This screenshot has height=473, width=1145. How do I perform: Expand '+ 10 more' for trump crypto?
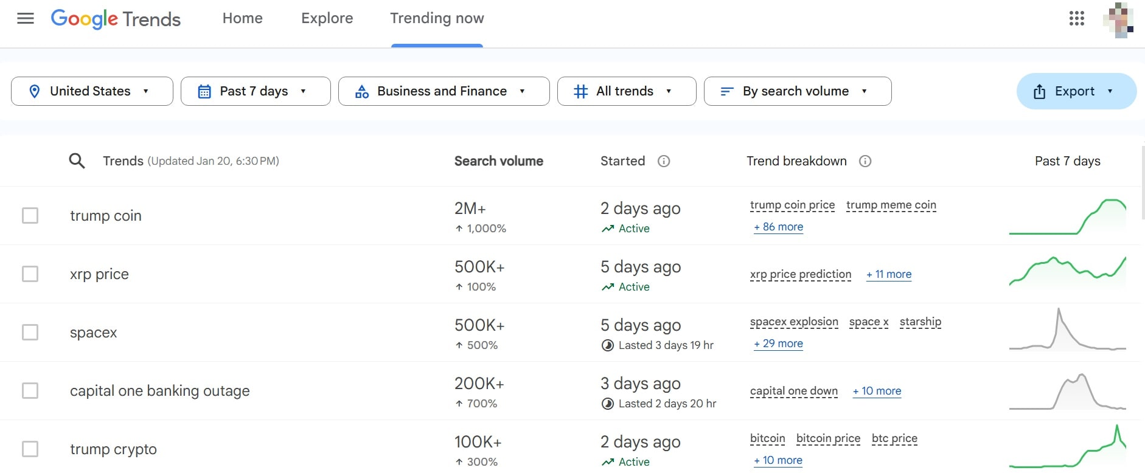[778, 460]
